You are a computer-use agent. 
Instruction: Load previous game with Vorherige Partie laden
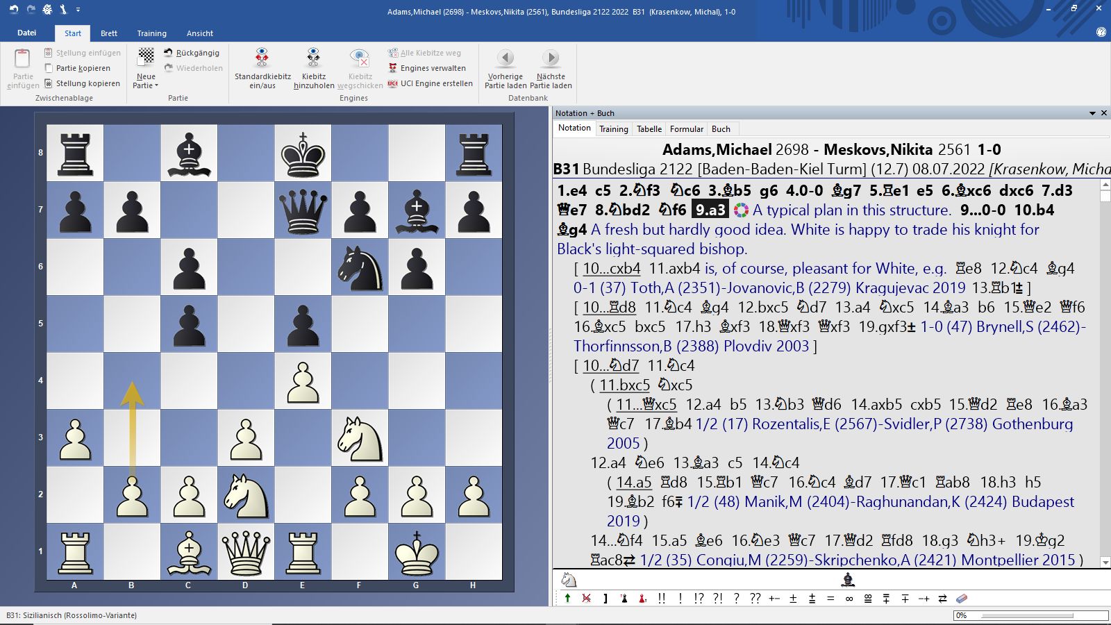pyautogui.click(x=506, y=68)
